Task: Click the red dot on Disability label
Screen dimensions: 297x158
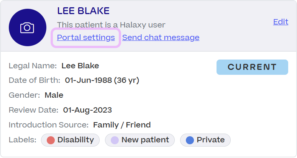Action: [x=51, y=140]
